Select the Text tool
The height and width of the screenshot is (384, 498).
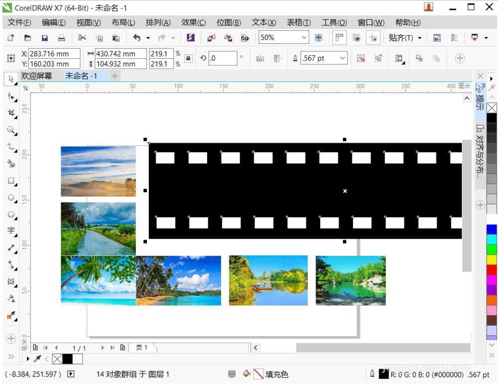(11, 231)
